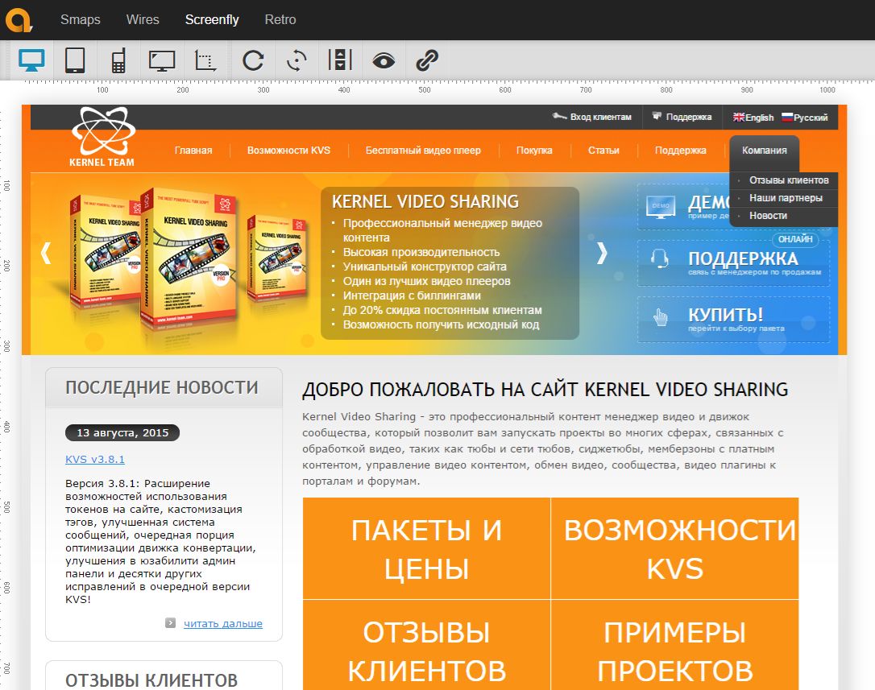Image resolution: width=875 pixels, height=690 pixels.
Task: Open the KVS v3.8.1 news link
Action: point(95,459)
